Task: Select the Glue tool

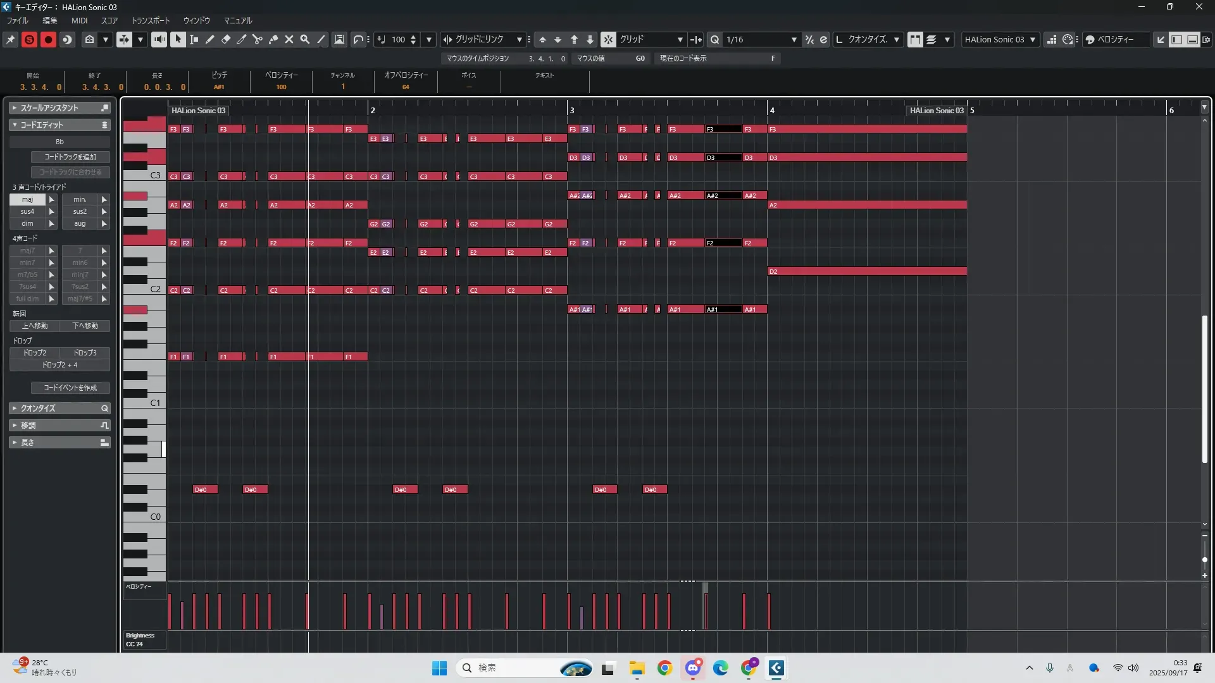Action: tap(273, 39)
